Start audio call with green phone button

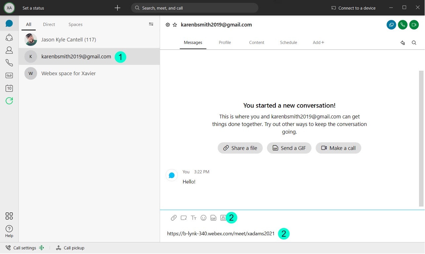point(403,25)
